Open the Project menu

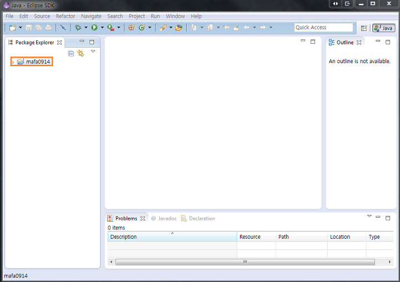pyautogui.click(x=137, y=16)
